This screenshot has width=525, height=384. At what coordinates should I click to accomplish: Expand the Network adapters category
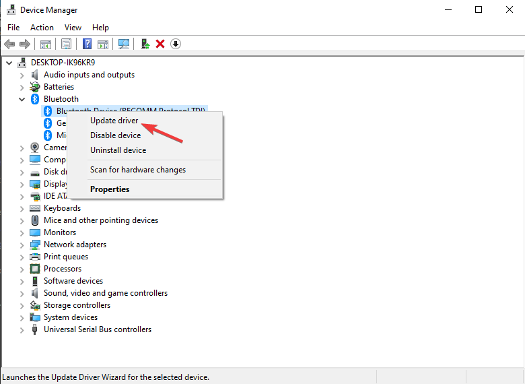coord(22,245)
